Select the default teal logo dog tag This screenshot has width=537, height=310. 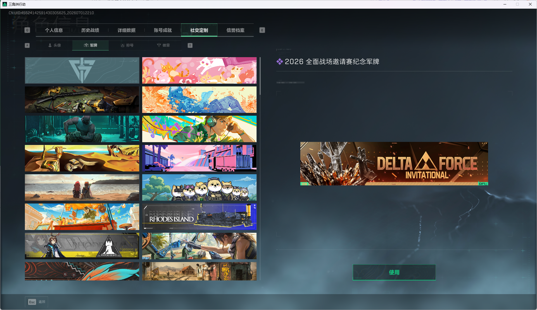pyautogui.click(x=82, y=70)
